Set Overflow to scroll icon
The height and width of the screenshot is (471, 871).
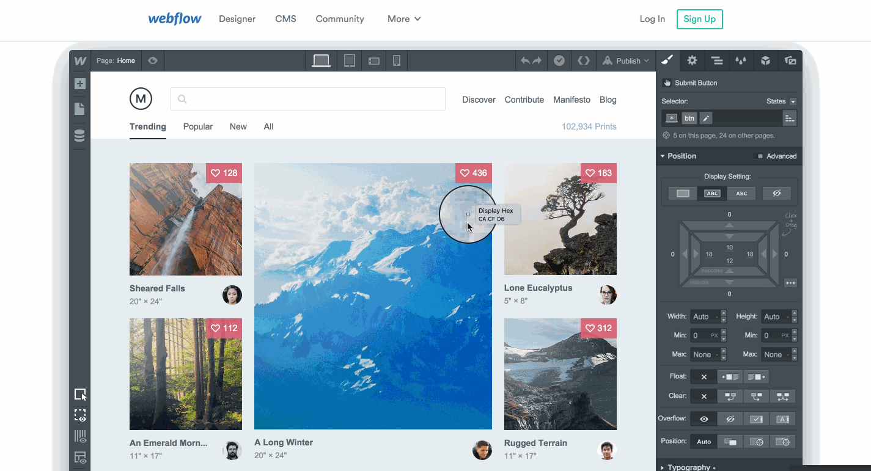tap(757, 419)
